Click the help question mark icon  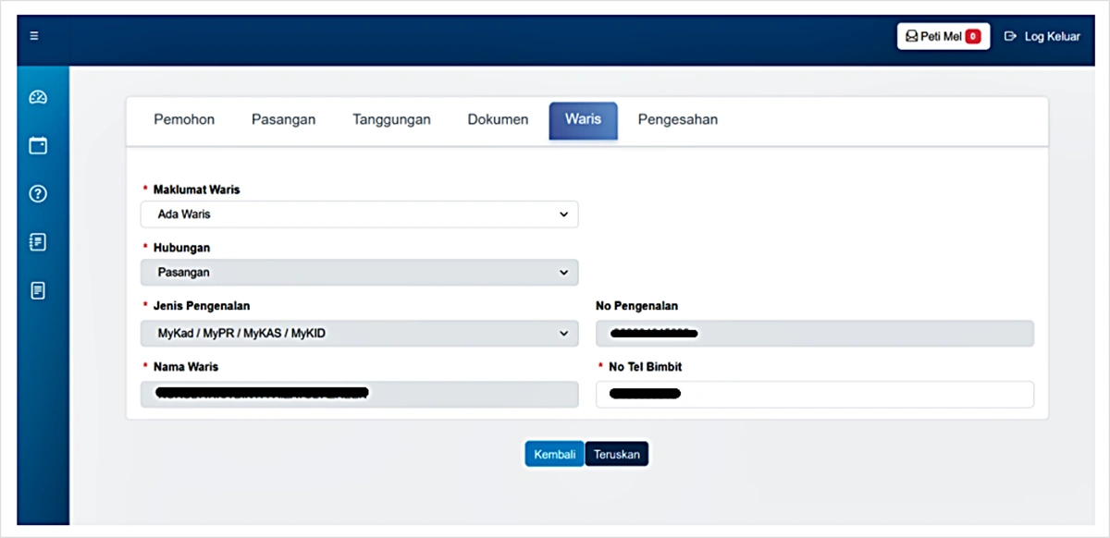pos(38,194)
